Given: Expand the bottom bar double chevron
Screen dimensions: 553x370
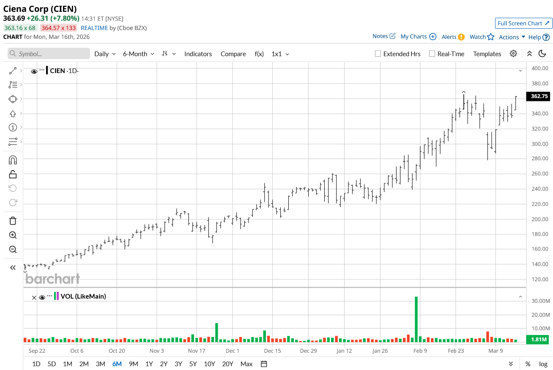Looking at the screenshot, I should (511, 364).
